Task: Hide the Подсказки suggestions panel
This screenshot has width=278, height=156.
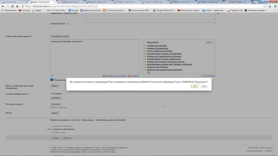Action: click(209, 42)
